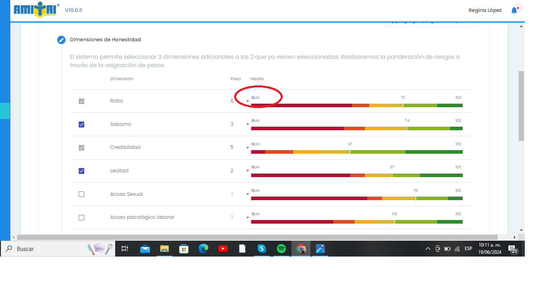This screenshot has height=305, width=543.
Task: Launch Microsoft Edge from the taskbar
Action: point(204,249)
